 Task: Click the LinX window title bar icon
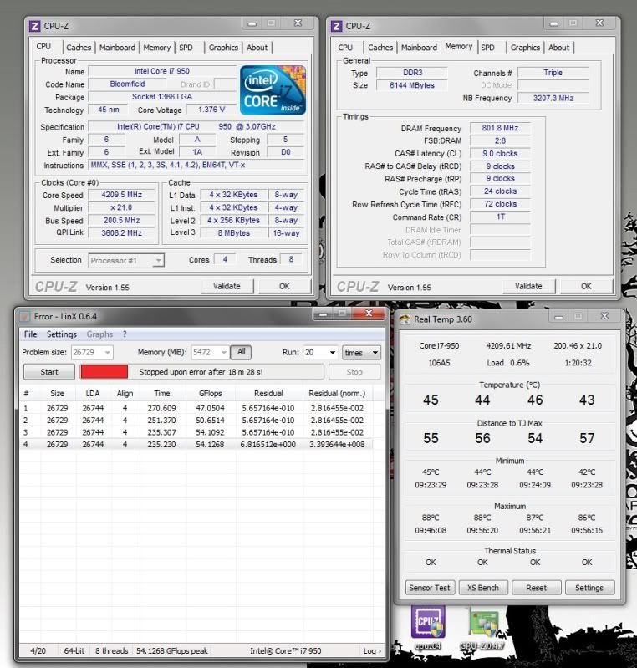(x=23, y=317)
